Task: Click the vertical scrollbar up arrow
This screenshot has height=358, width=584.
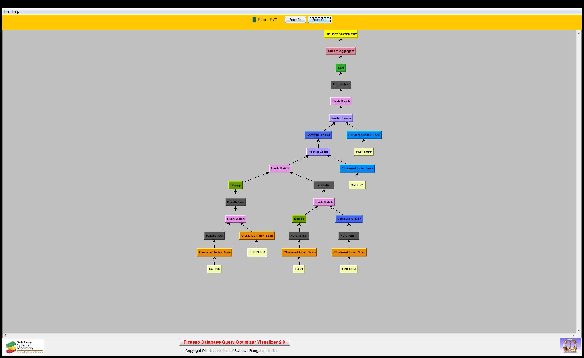Action: click(x=579, y=33)
